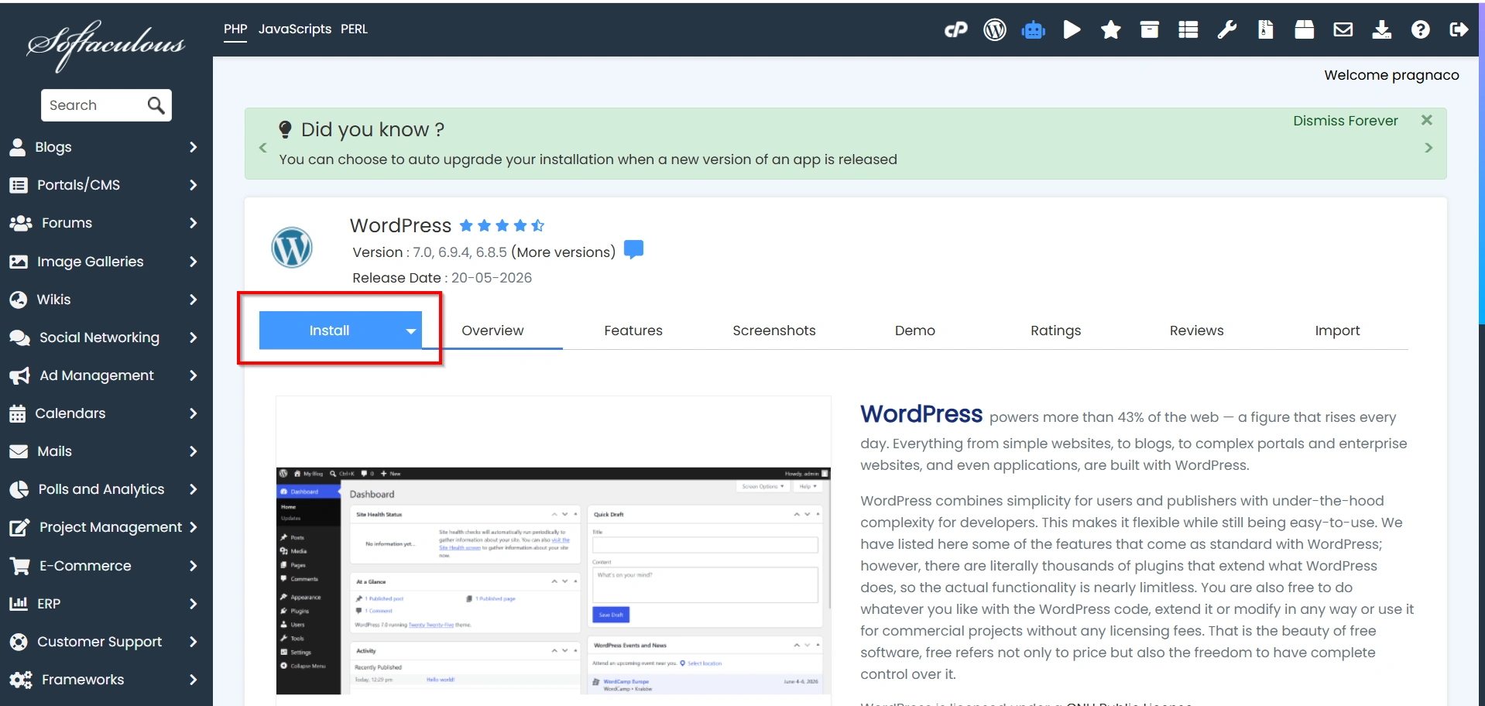Click the Release Date 20-05-2026 text

tap(442, 278)
